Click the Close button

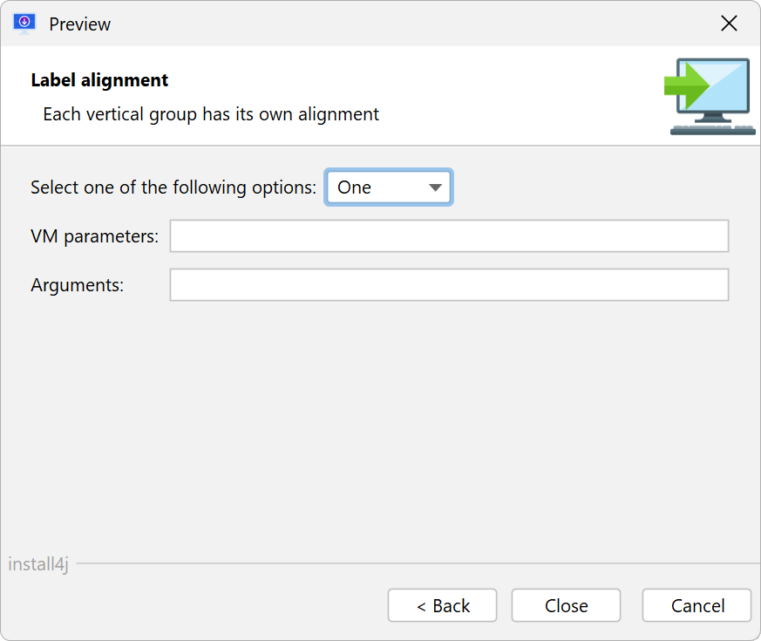coord(566,605)
